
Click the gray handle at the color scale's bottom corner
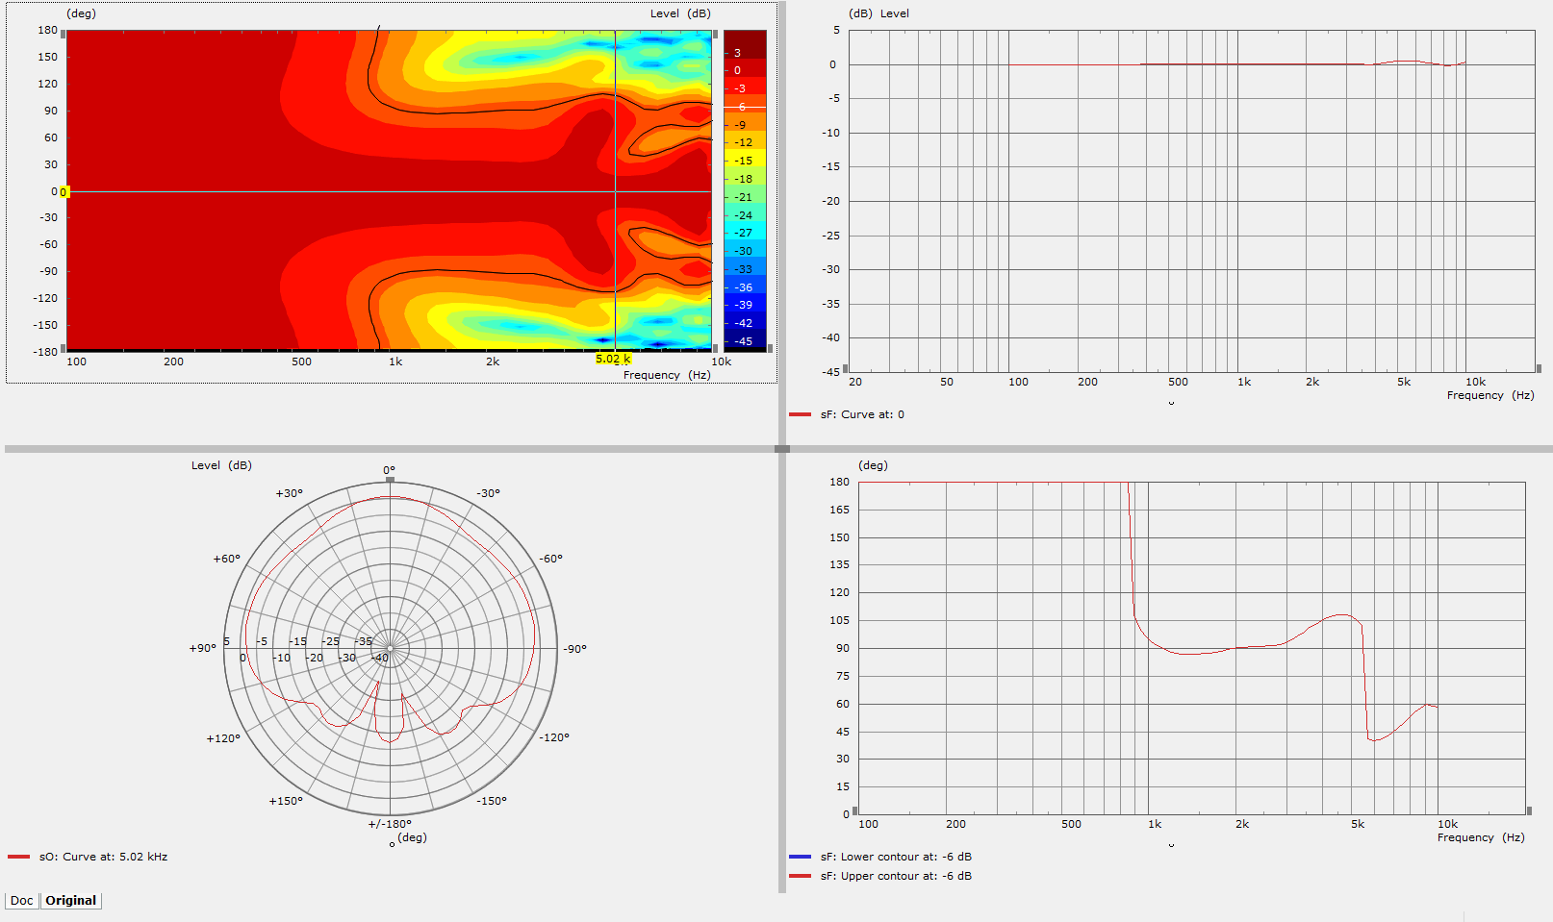coord(770,348)
